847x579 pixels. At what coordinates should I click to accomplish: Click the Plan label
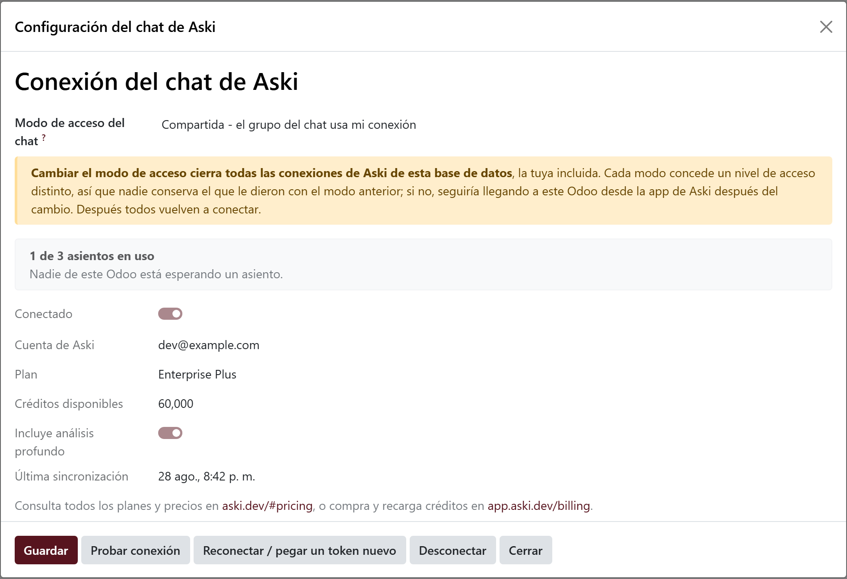coord(26,374)
